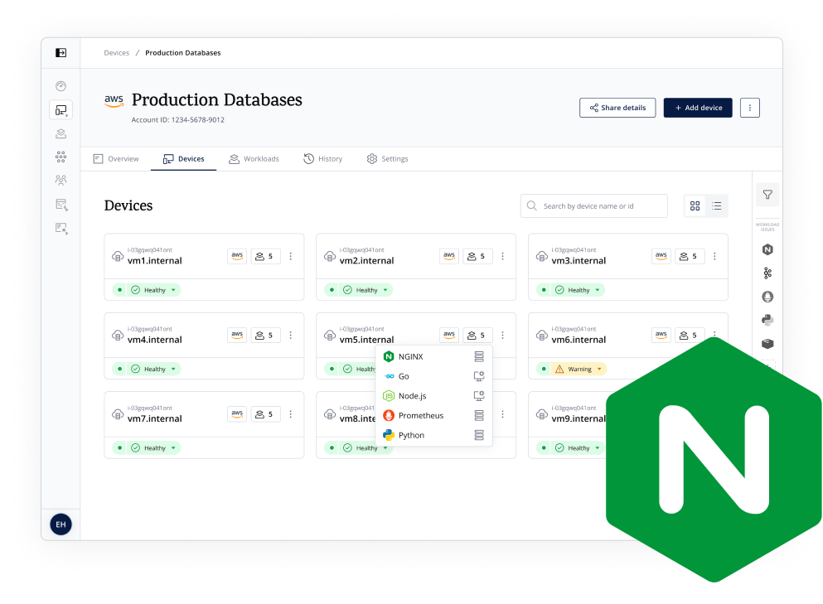Focus the device name search field

point(594,205)
